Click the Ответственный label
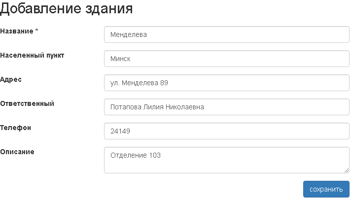352x199 pixels. point(27,103)
